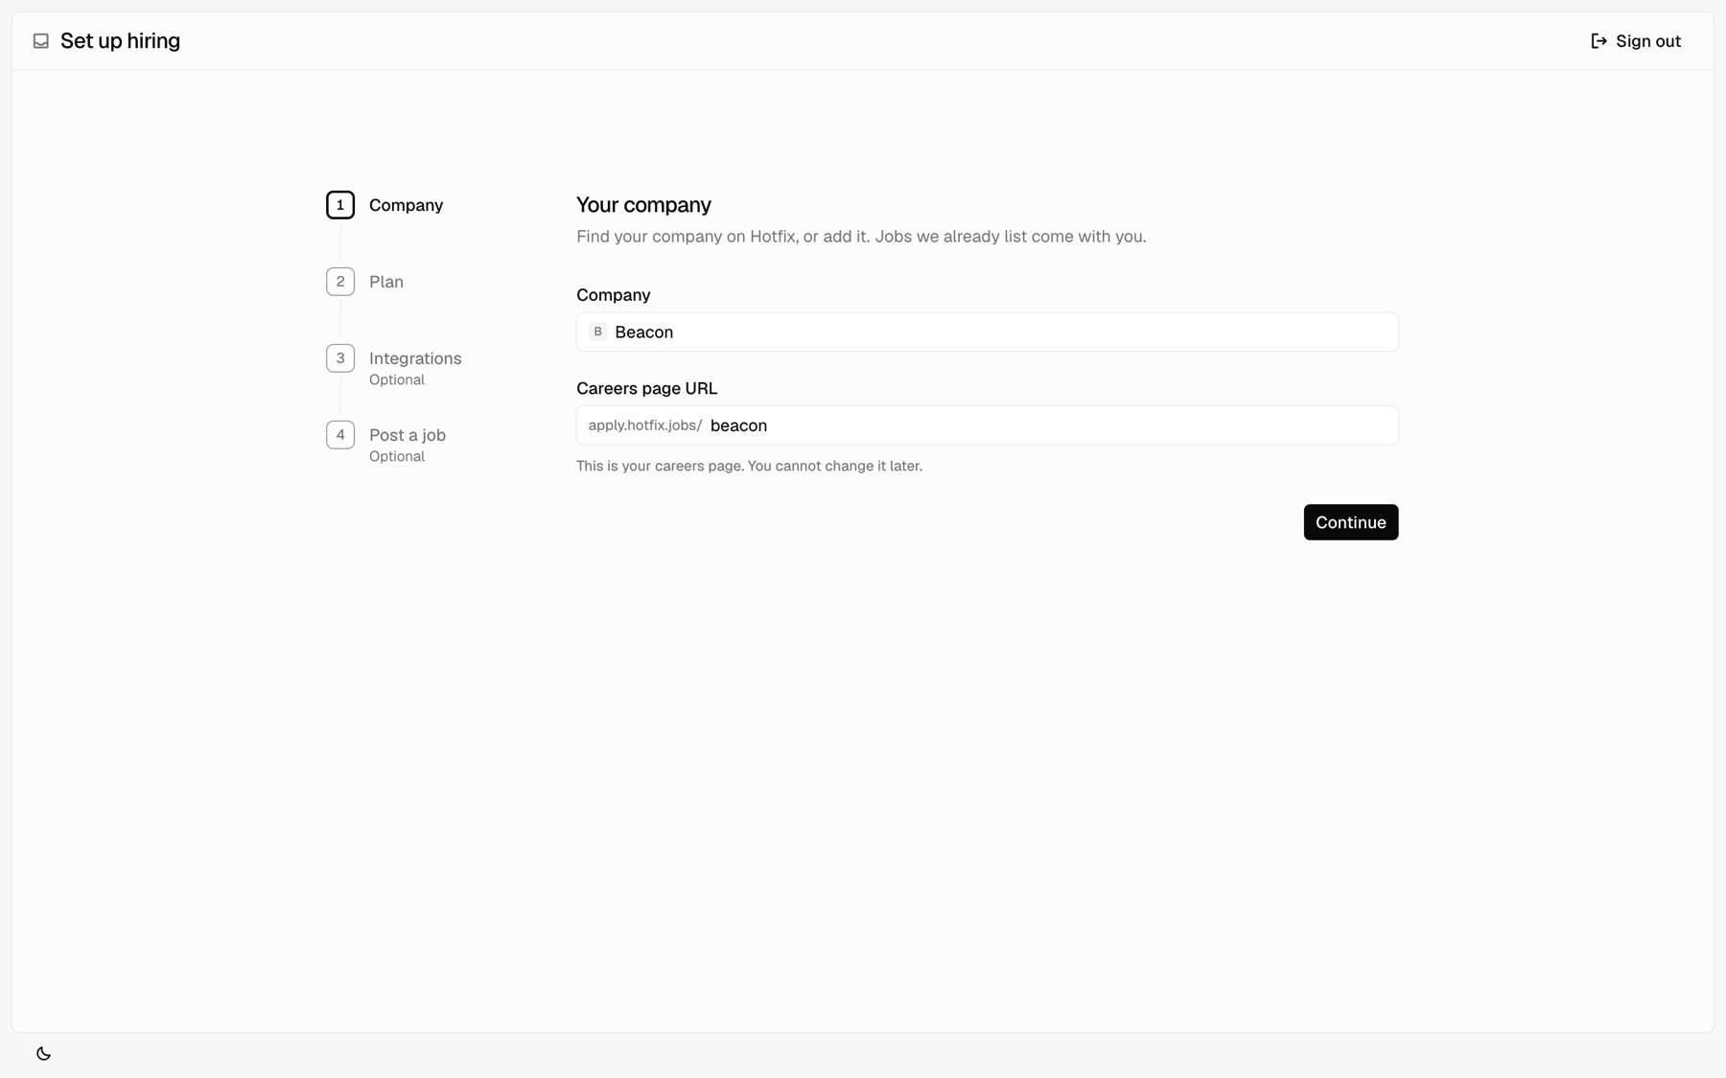Select step 2 Plan number badge
1726x1078 pixels.
340,282
